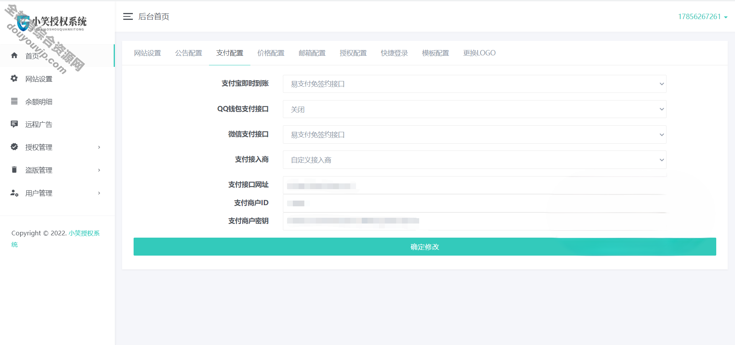Expand the 盗版管理 submenu chevron
735x345 pixels.
[99, 170]
